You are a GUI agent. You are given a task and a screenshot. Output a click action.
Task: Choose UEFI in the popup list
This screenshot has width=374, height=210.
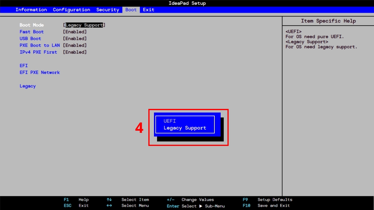click(x=170, y=121)
